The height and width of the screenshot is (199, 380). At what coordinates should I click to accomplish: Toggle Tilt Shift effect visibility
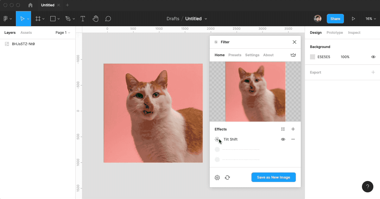(283, 139)
